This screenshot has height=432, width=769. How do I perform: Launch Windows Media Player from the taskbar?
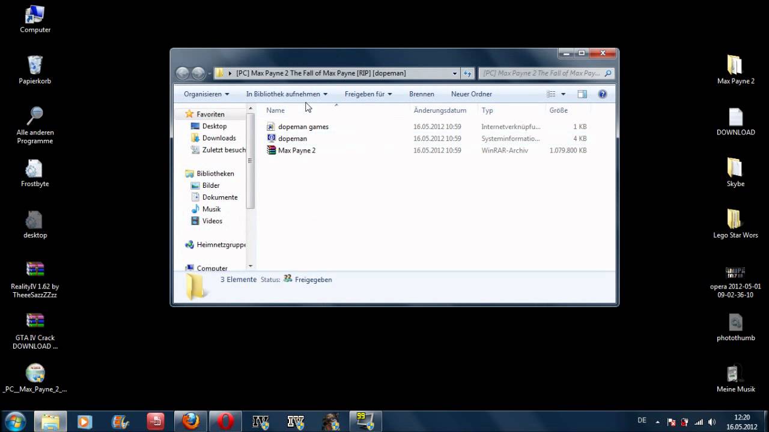point(85,421)
